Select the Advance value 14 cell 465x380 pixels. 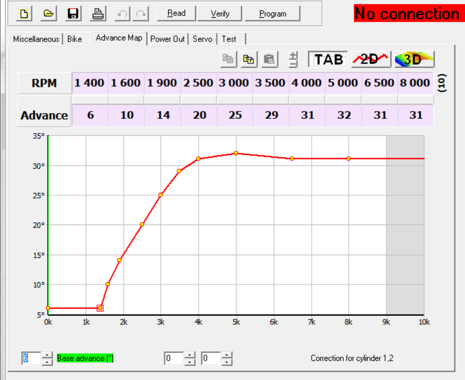click(162, 115)
